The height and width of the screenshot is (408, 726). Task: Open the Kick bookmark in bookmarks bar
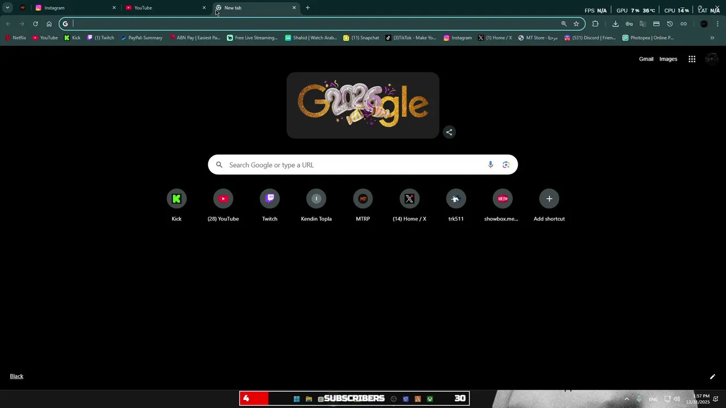pos(72,38)
